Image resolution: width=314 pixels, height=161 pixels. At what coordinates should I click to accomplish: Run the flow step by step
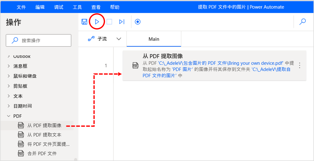[122, 22]
